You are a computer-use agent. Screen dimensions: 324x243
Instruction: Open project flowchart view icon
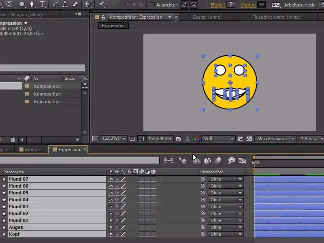pyautogui.click(x=85, y=86)
